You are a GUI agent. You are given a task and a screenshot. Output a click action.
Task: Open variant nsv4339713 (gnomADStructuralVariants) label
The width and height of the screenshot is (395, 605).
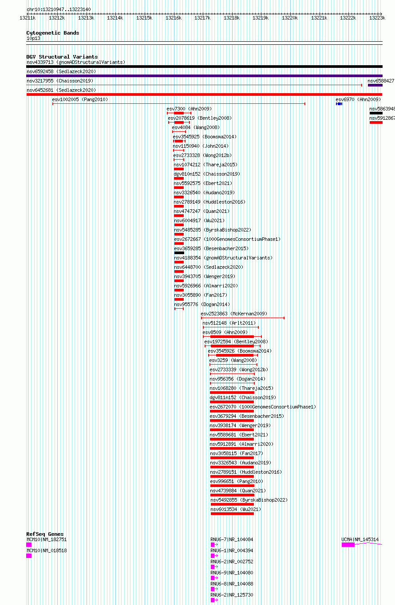tap(76, 62)
